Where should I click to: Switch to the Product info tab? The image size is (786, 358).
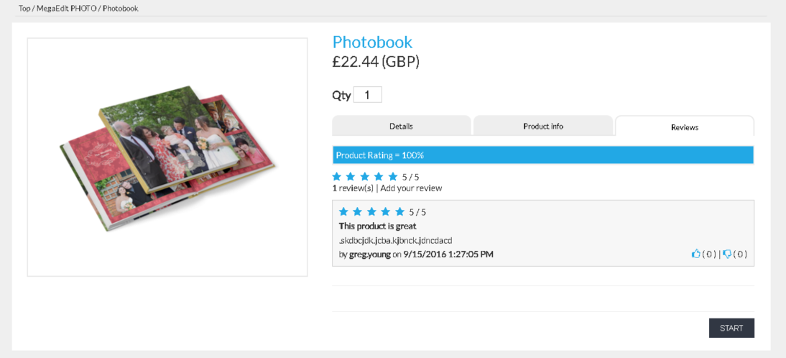tap(542, 126)
